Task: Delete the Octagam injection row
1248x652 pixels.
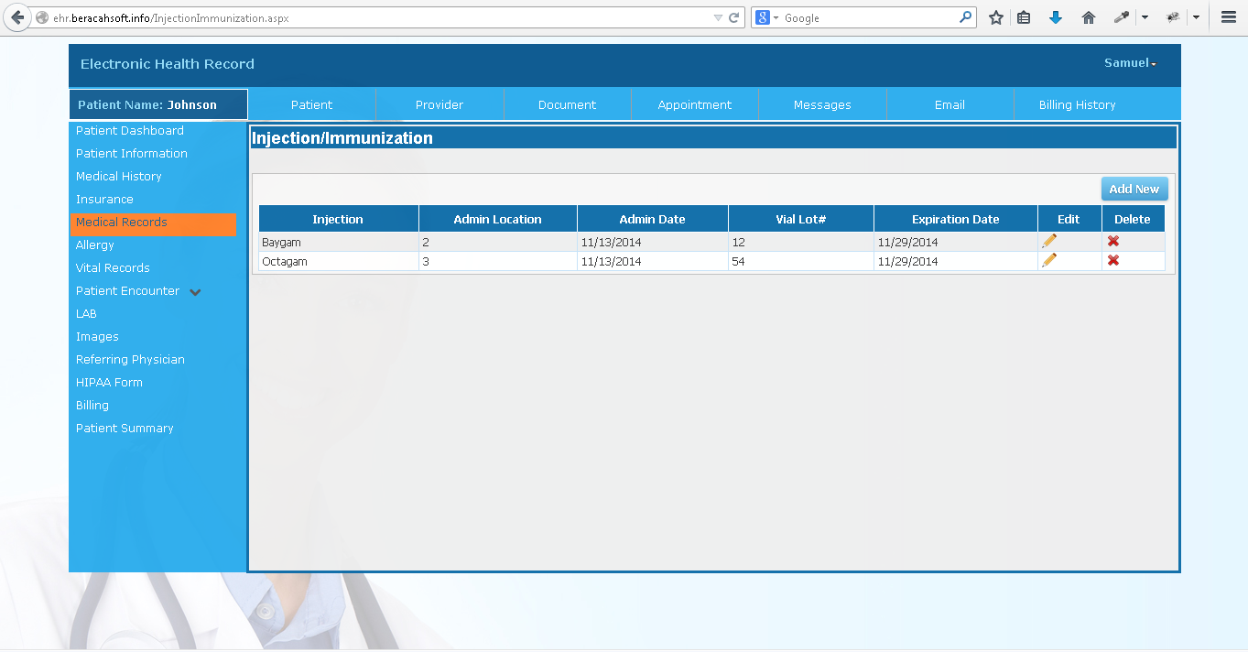Action: point(1113,260)
